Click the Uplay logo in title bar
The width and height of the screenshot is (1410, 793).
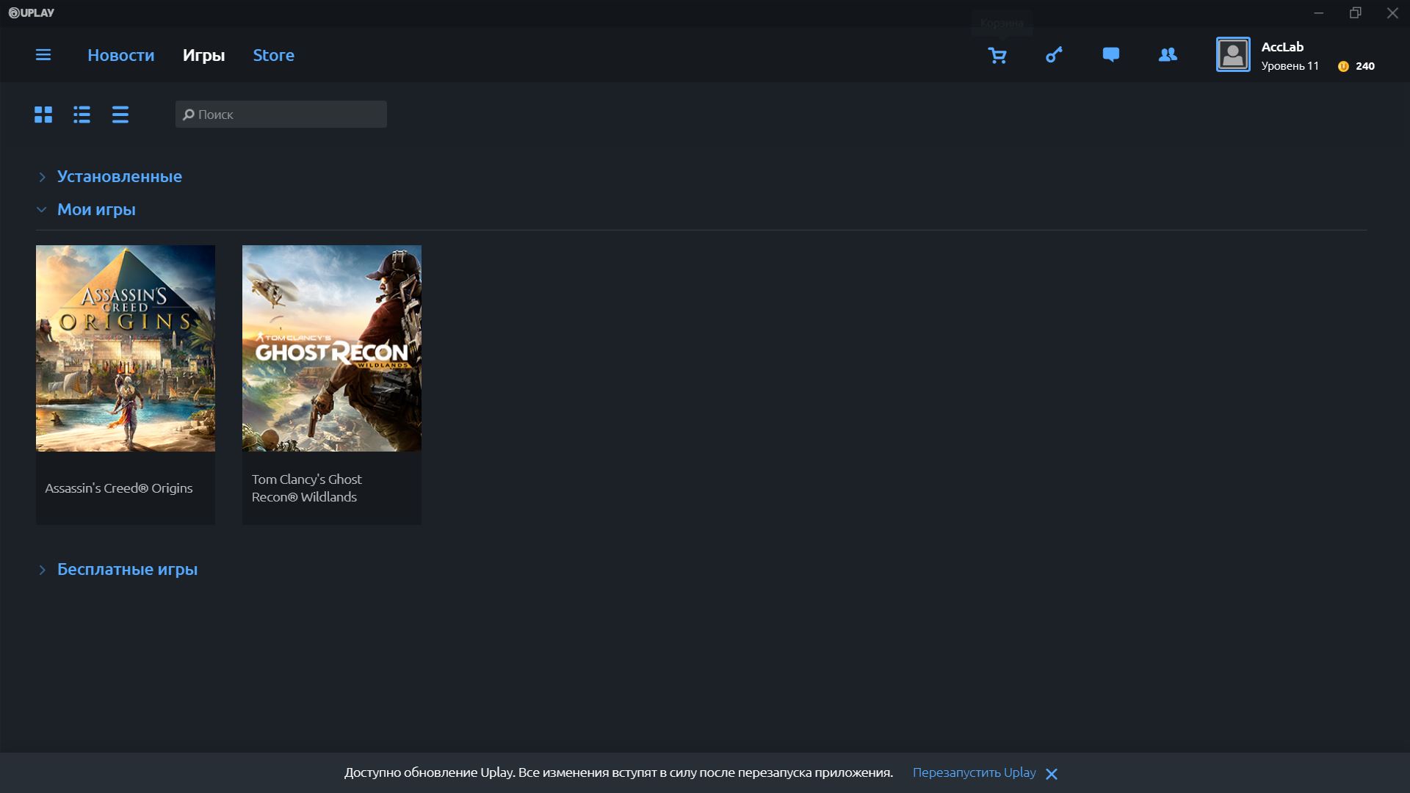(x=32, y=12)
